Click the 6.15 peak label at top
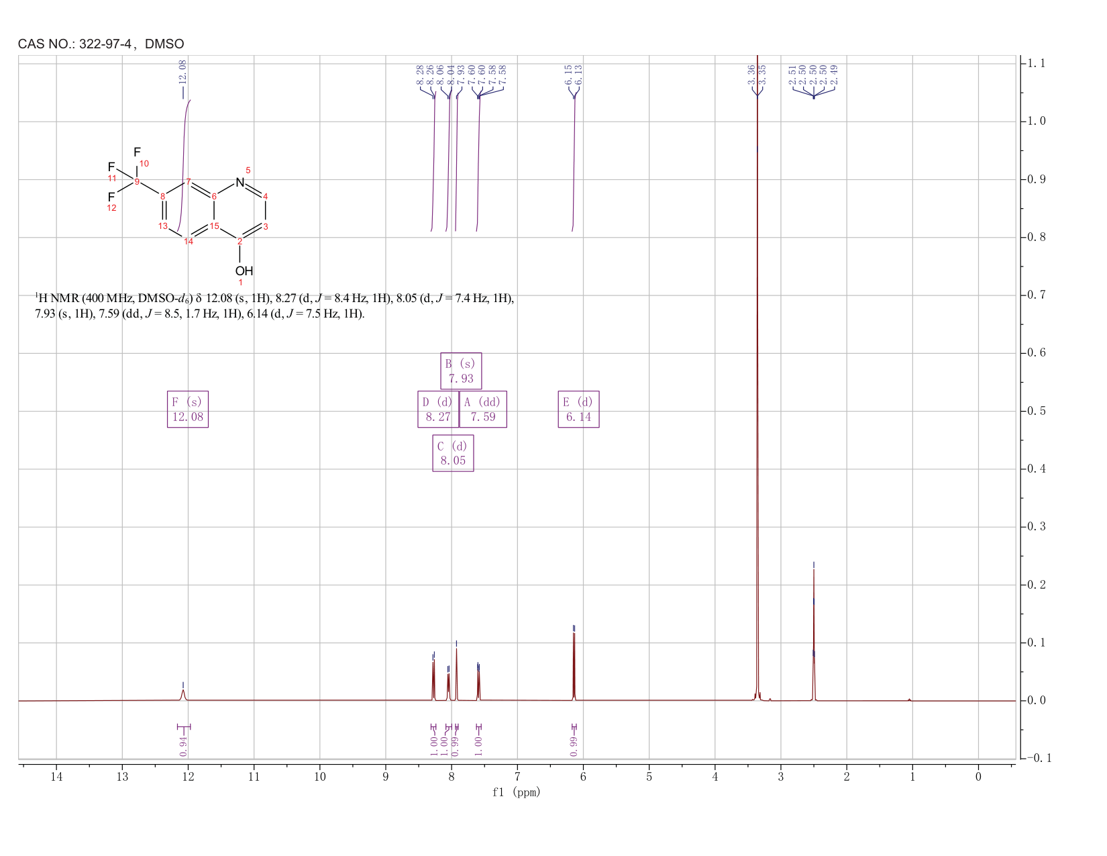1107x856 pixels. point(568,74)
